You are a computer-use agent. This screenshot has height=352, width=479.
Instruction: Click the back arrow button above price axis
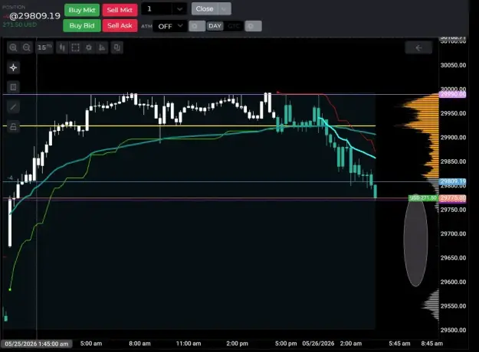pyautogui.click(x=418, y=47)
